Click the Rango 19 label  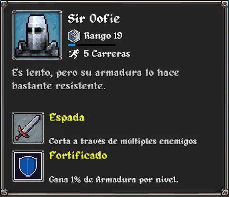tap(103, 36)
